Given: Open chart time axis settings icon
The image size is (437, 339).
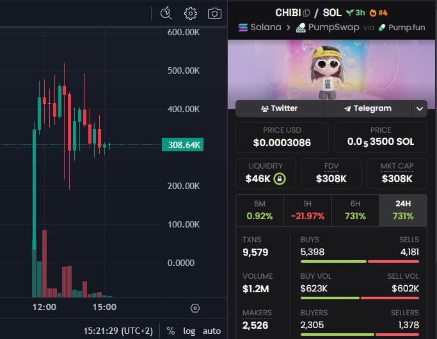Looking at the screenshot, I should pyautogui.click(x=195, y=308).
